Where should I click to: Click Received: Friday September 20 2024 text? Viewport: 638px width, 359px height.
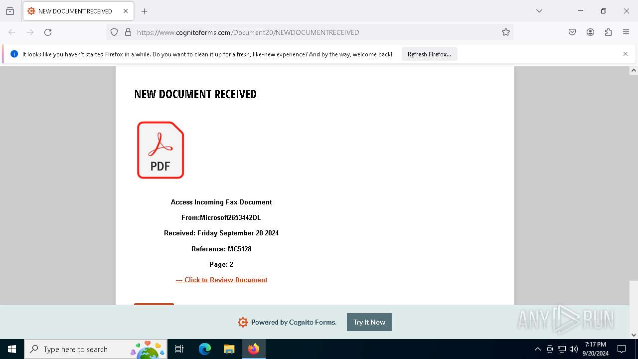(x=221, y=233)
